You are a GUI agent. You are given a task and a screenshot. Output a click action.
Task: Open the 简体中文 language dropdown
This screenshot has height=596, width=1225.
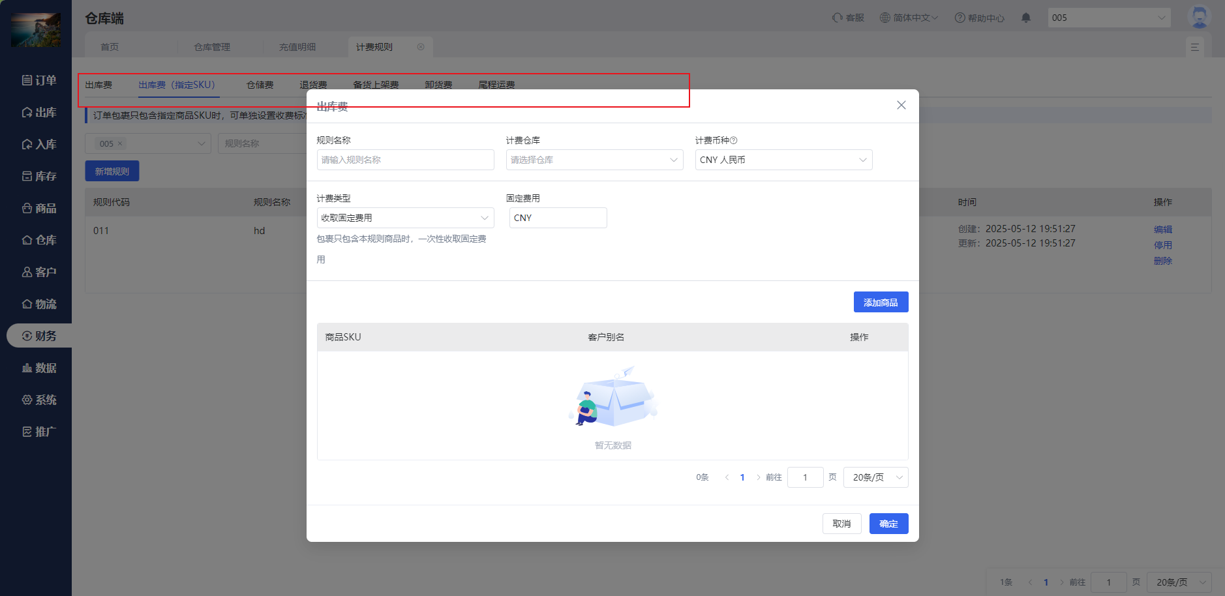pyautogui.click(x=909, y=18)
